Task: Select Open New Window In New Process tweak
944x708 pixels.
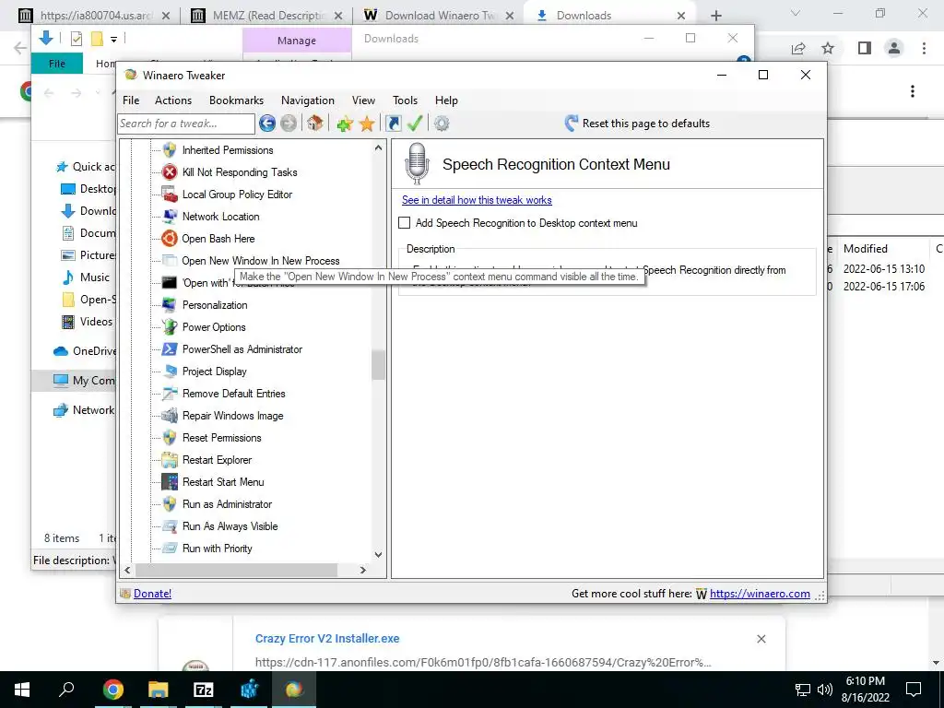Action: (x=261, y=261)
